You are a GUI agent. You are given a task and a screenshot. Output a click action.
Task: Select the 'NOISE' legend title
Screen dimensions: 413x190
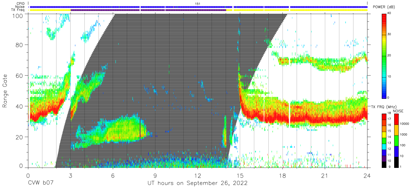[399, 111]
